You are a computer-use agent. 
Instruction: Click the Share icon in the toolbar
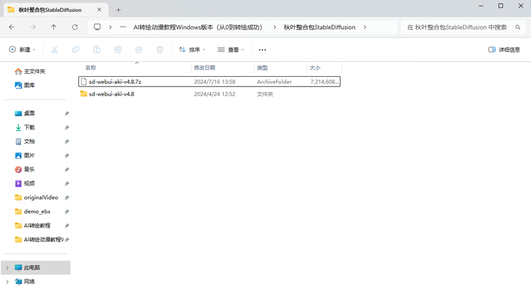(139, 50)
